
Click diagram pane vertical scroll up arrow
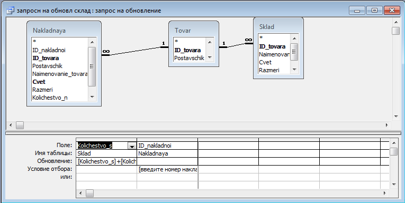(x=395, y=22)
